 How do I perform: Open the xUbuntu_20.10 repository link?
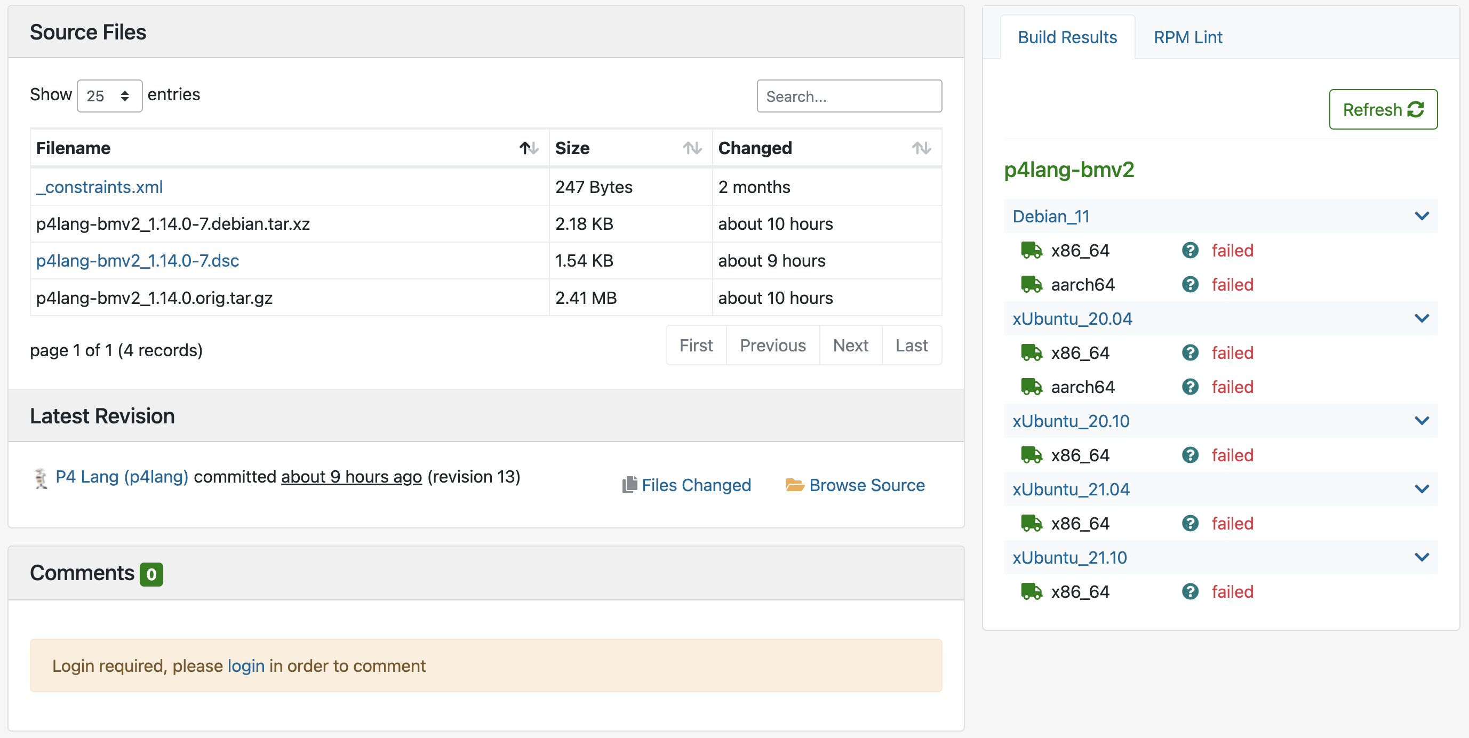(1071, 421)
